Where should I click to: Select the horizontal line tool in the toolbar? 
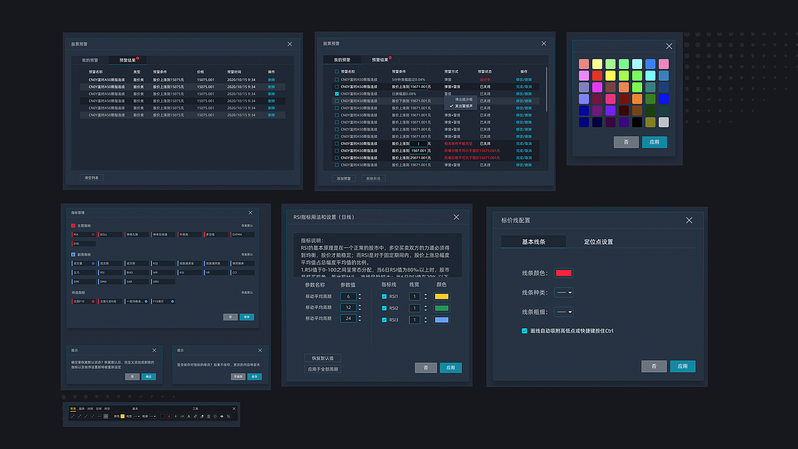click(x=99, y=417)
